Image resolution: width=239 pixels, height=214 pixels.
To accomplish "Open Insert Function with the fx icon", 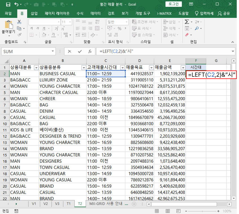I will pyautogui.click(x=90, y=52).
